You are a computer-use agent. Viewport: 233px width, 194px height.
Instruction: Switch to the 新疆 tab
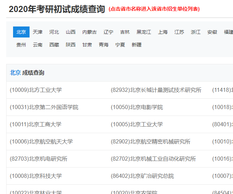(x=136, y=45)
